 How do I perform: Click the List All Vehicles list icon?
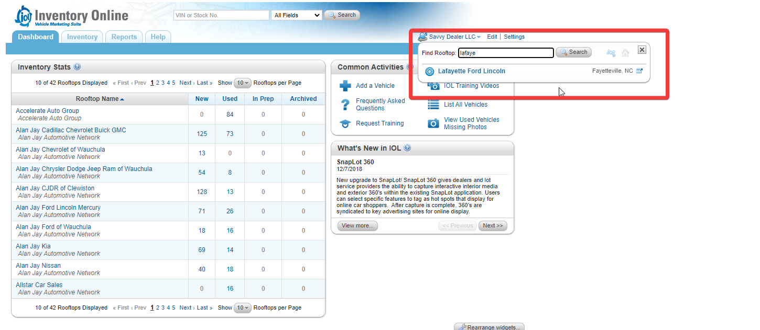pyautogui.click(x=433, y=105)
